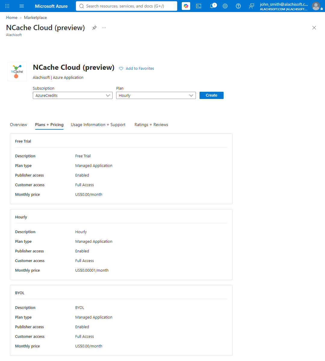Viewport: 325px width, 361px height.
Task: Open portal settings gear
Action: coord(225,6)
